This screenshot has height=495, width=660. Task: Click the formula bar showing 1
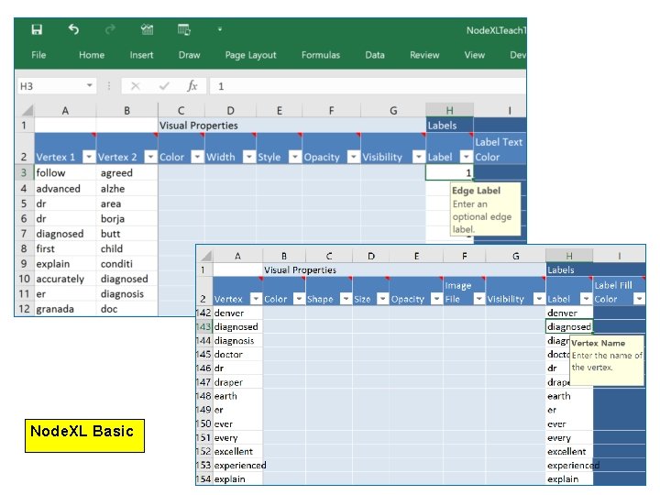tap(368, 86)
